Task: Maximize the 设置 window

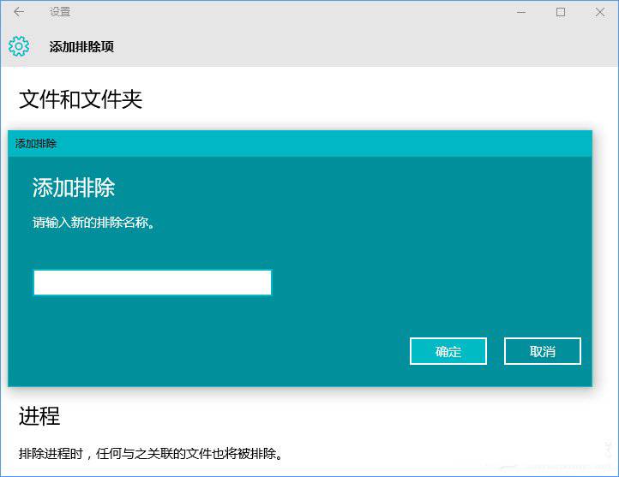Action: pos(561,12)
